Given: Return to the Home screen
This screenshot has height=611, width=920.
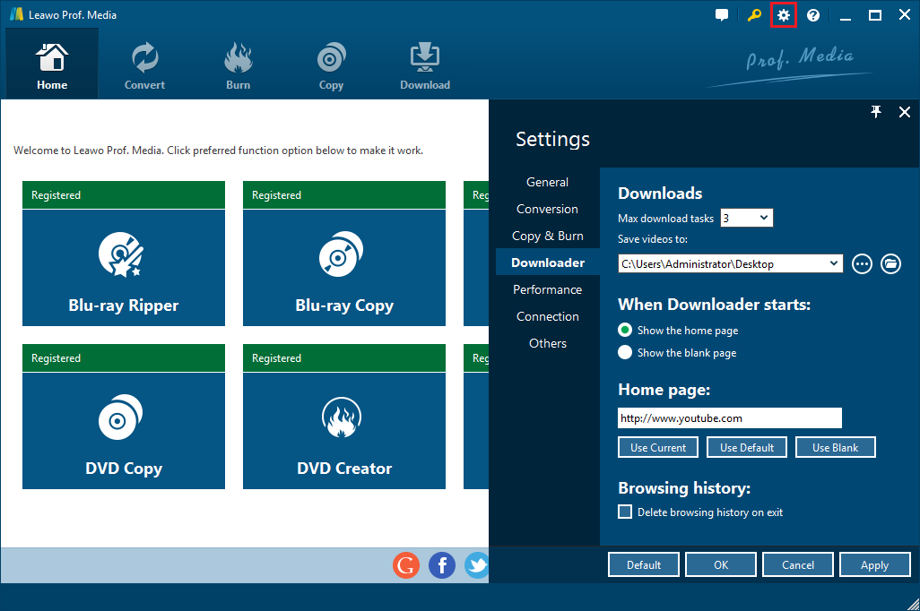Looking at the screenshot, I should (x=51, y=63).
